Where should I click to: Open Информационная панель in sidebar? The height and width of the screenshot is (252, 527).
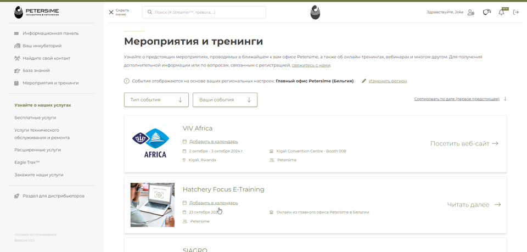pos(50,33)
